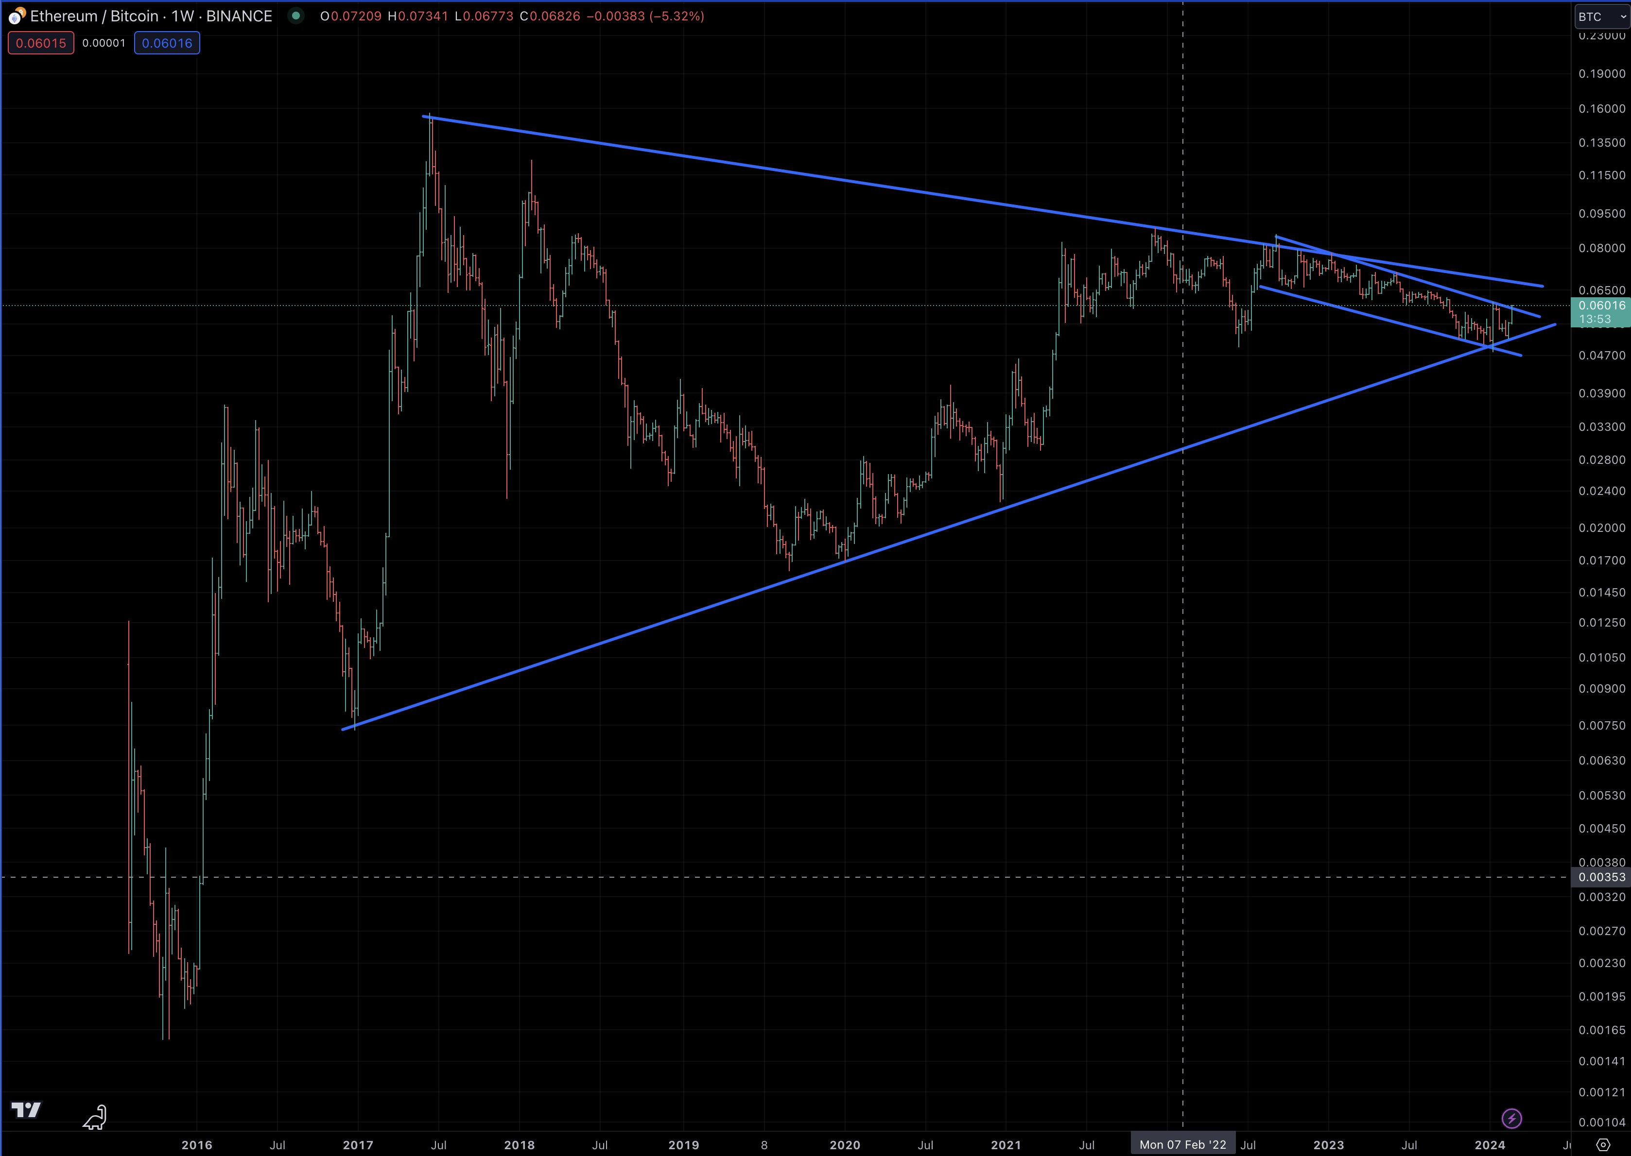Click the 0.00001 spread value
Screen dimensions: 1631x1156
point(104,43)
